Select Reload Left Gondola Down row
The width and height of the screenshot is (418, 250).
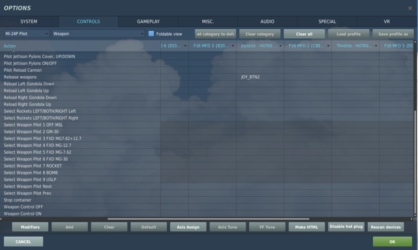coord(80,84)
